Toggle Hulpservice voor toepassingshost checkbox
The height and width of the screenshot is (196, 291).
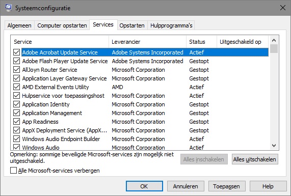click(16, 96)
